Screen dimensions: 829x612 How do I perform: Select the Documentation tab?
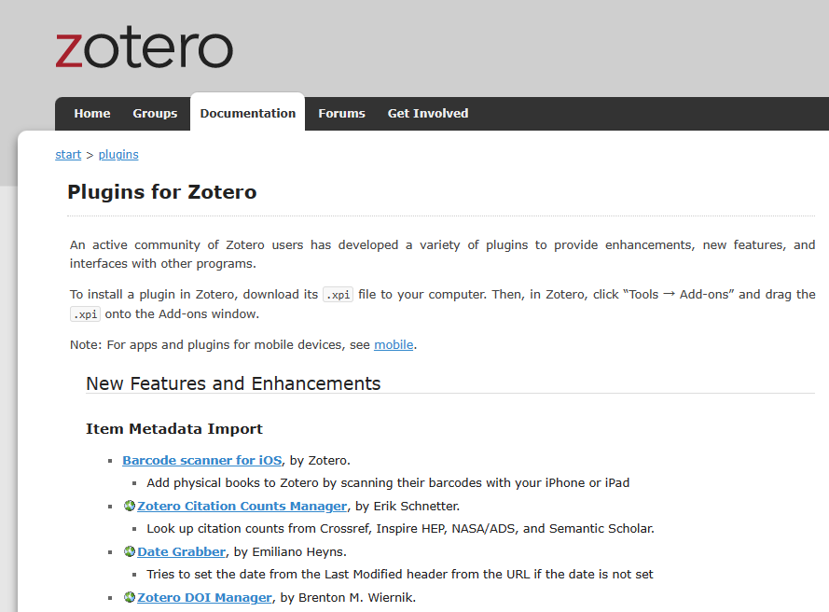click(247, 114)
